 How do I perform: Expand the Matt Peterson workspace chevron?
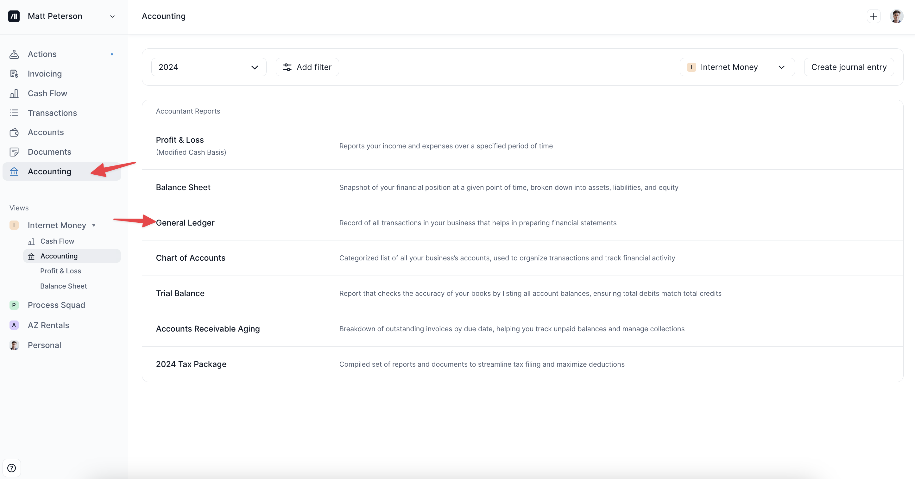pos(112,16)
